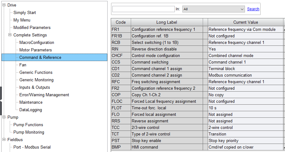Edit FLO current value 'Not assigned'

246,114
